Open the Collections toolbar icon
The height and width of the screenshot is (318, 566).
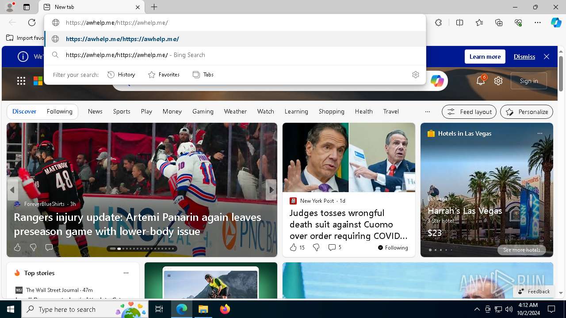(x=499, y=23)
